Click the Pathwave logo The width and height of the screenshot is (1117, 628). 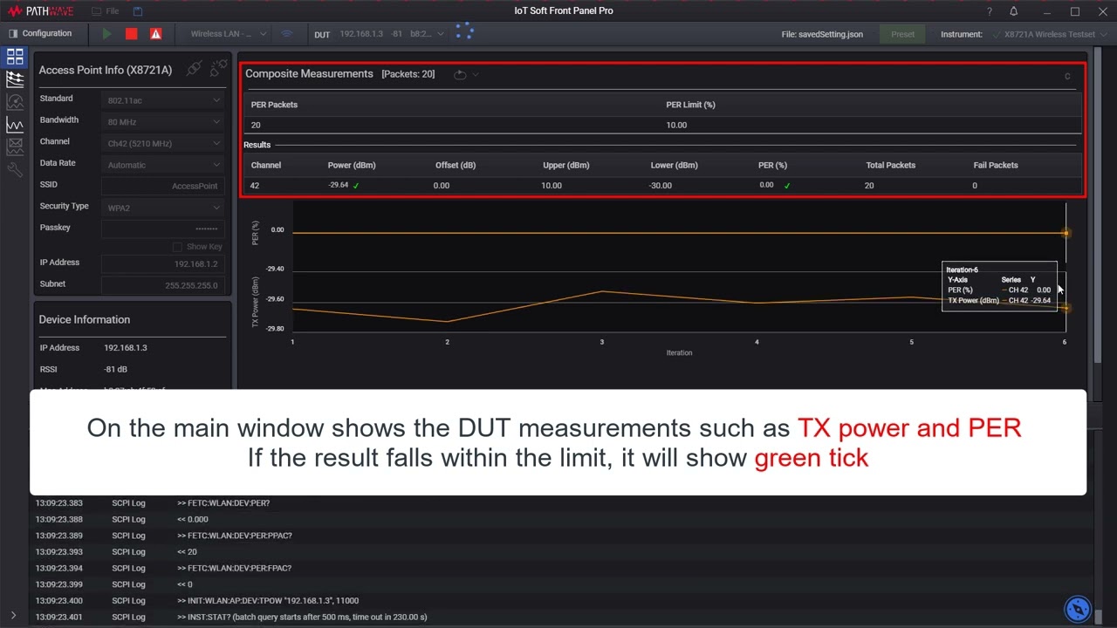[41, 11]
